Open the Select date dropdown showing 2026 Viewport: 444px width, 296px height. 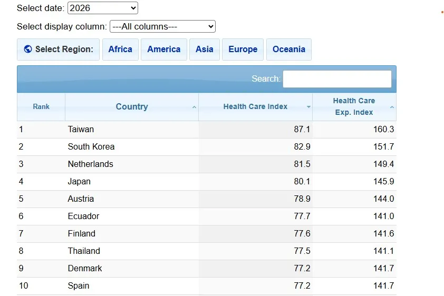tap(103, 8)
